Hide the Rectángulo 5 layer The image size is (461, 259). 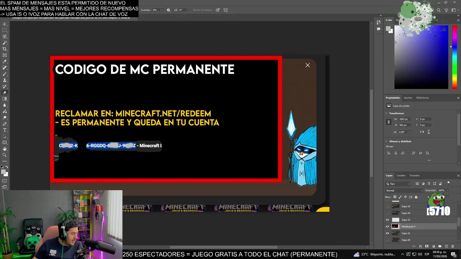tap(387, 227)
